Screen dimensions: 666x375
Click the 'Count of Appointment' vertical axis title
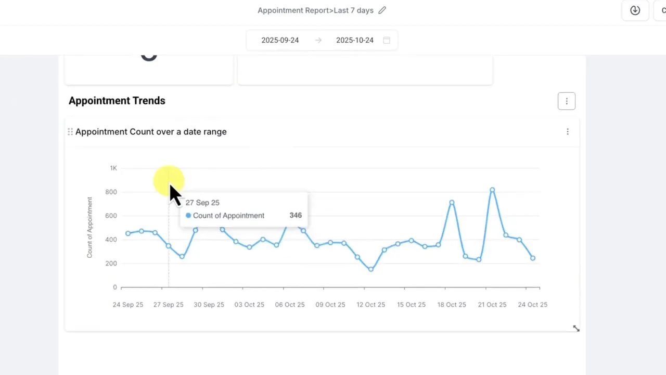pos(89,227)
